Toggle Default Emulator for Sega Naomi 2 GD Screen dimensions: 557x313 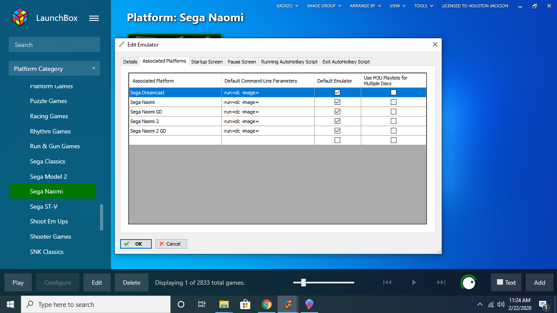337,131
